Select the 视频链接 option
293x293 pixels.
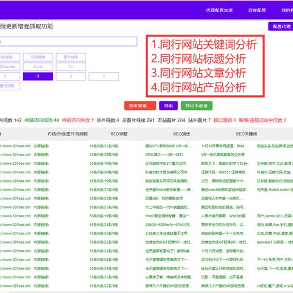point(38,57)
